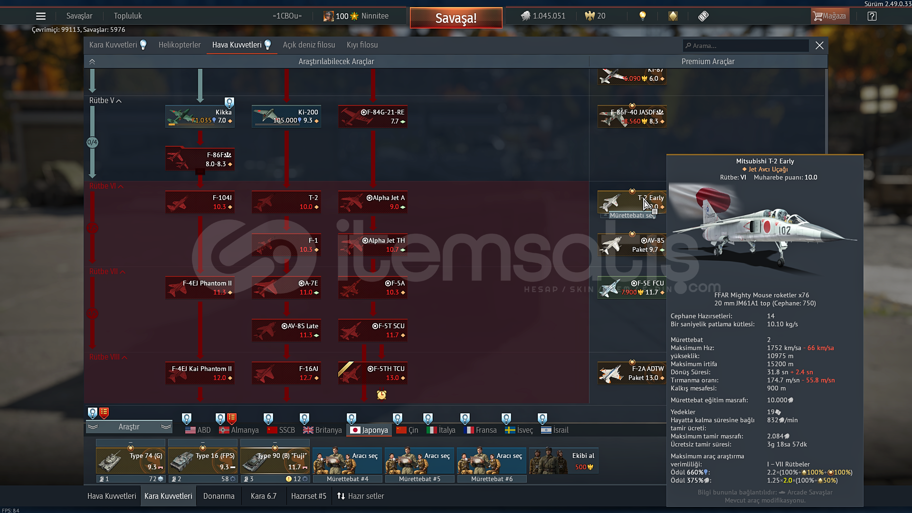
Task: Select İsrail nation tab
Action: (x=555, y=430)
